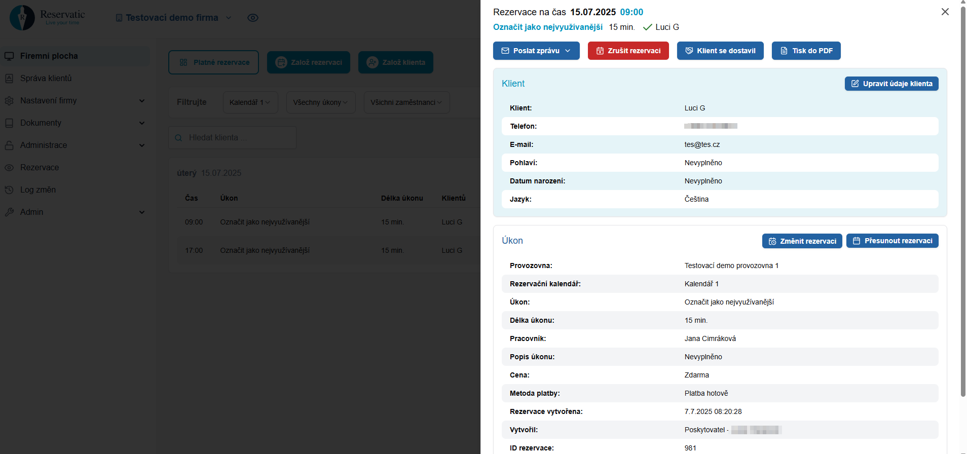Open the Poslat zprávu dropdown button

(536, 51)
